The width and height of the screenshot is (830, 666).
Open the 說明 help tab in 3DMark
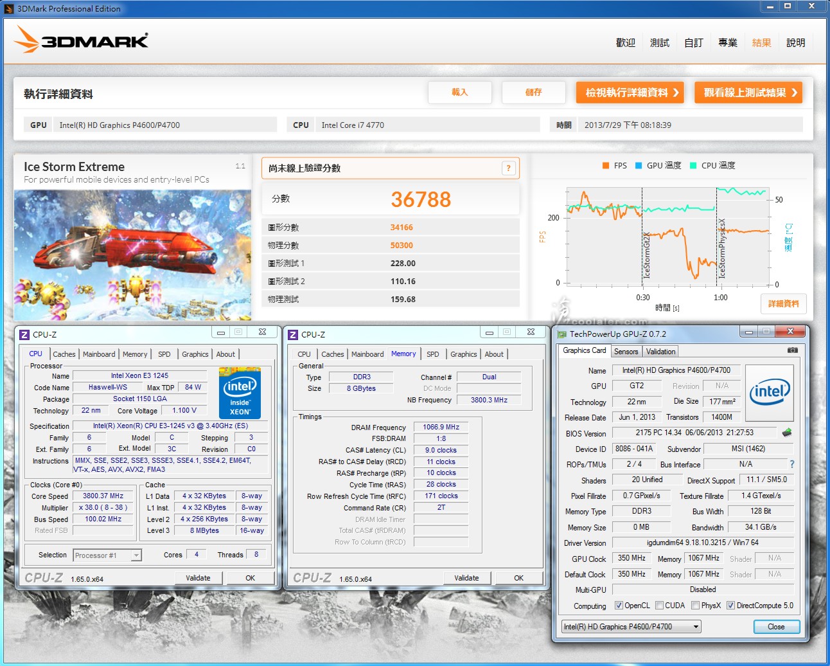796,42
